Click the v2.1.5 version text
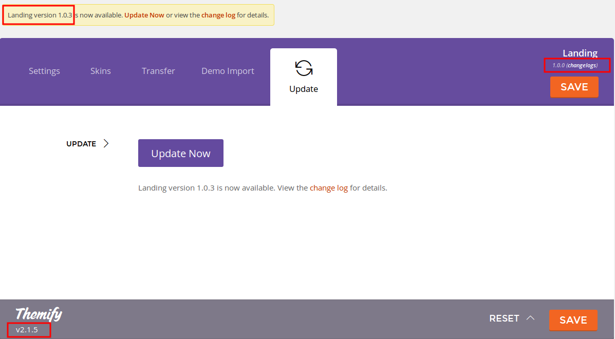 pyautogui.click(x=27, y=330)
